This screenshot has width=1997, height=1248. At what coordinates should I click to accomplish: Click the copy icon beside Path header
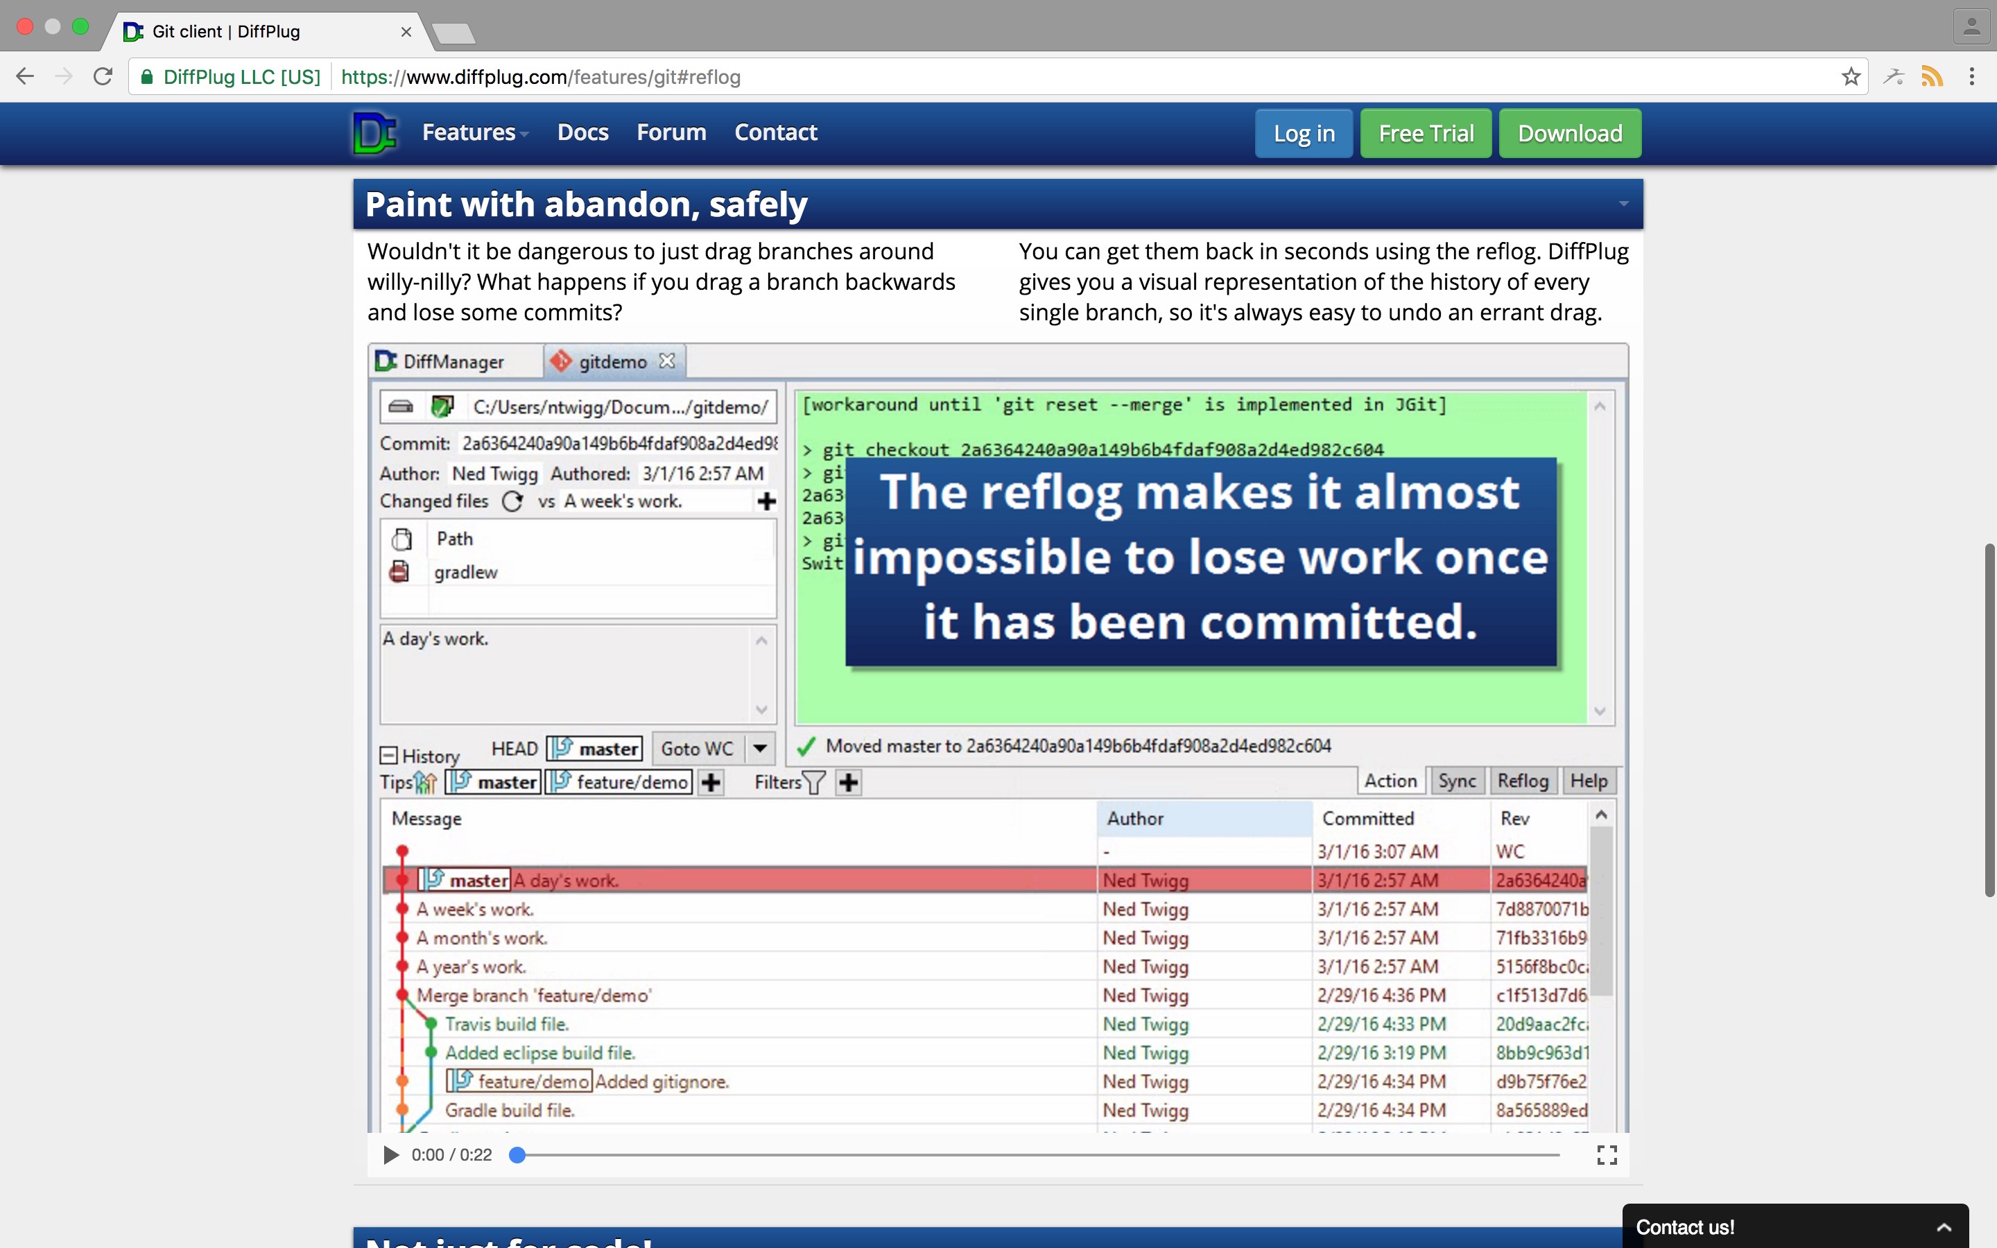[x=402, y=539]
